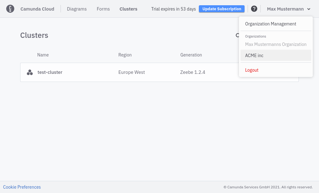Collapse the Max Mustermann user dropdown chevron
This screenshot has height=193, width=319.
click(x=308, y=9)
